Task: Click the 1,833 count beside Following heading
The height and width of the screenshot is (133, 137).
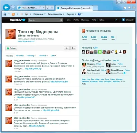Action: 95,48
